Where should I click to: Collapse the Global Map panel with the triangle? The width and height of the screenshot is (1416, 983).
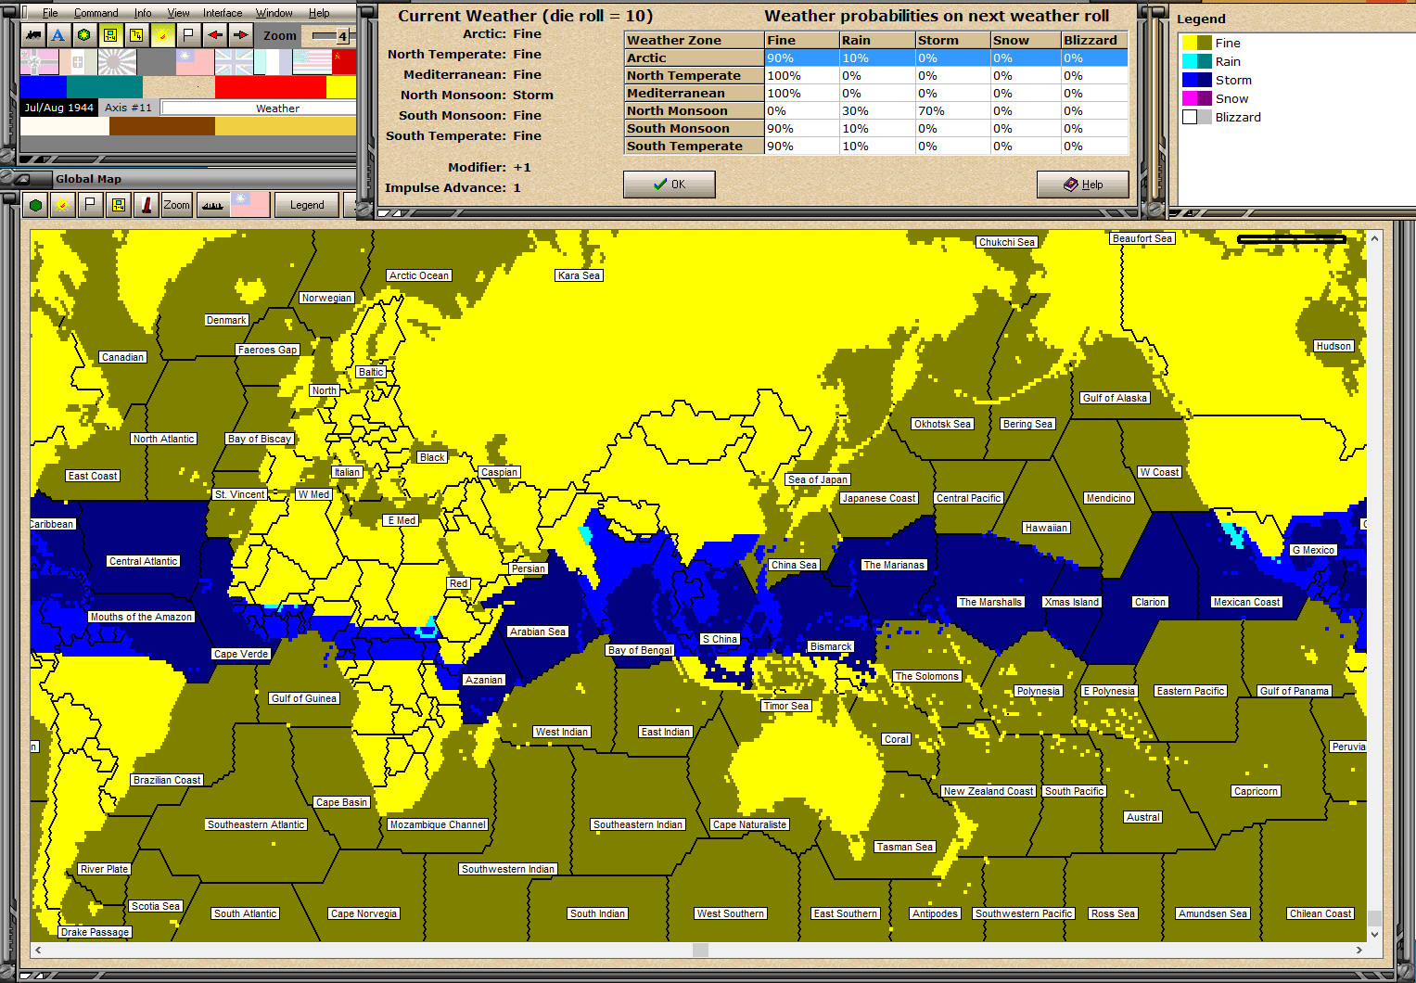24,179
